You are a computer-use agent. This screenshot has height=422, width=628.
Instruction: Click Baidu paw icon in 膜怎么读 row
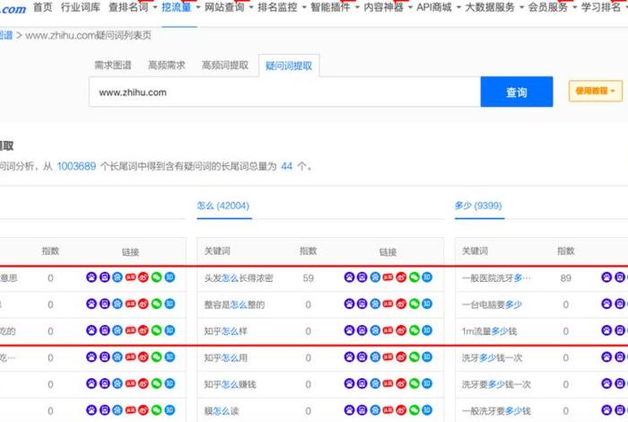[349, 410]
